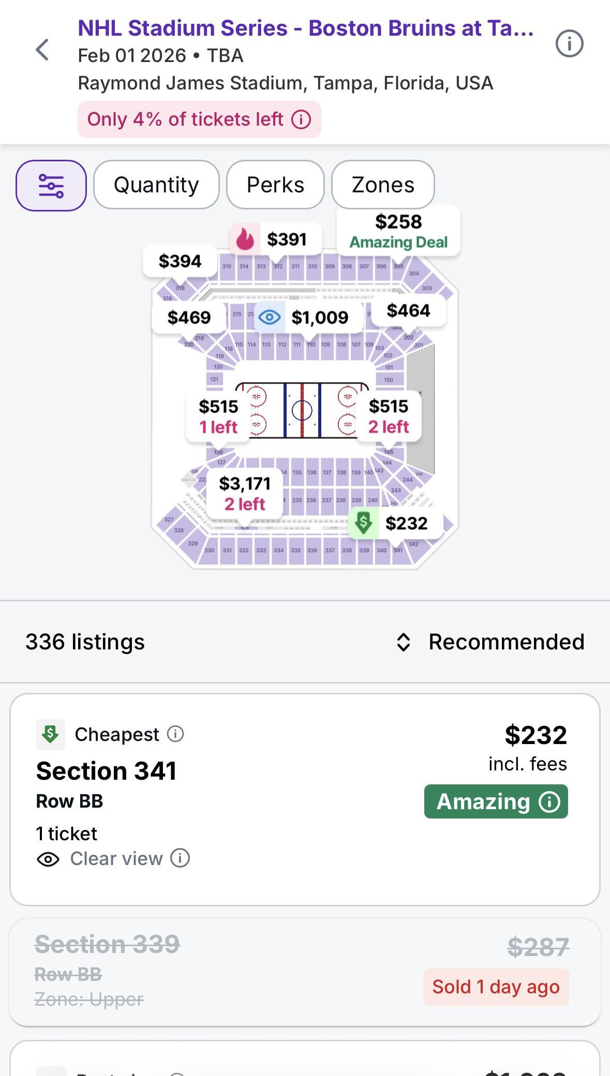
Task: Open the filters slider icon button
Action: tap(51, 186)
